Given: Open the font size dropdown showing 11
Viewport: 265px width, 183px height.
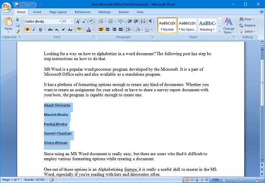Looking at the screenshot, I should [72, 21].
